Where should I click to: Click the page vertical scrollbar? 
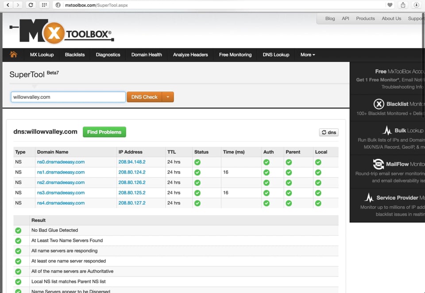tap(423, 65)
